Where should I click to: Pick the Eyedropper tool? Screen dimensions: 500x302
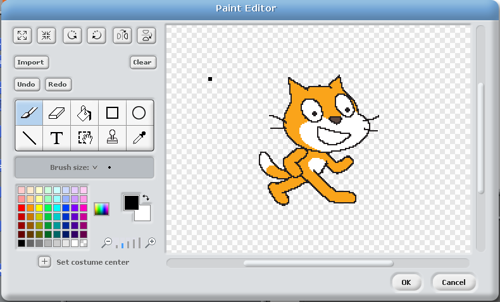click(x=139, y=138)
